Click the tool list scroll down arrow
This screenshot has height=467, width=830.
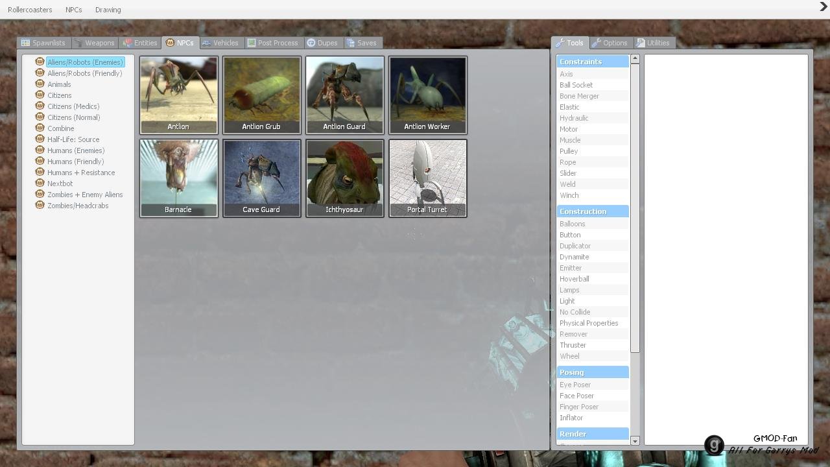(x=635, y=441)
